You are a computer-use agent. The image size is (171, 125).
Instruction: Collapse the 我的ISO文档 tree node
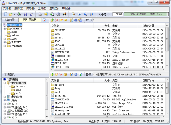click(5, 83)
